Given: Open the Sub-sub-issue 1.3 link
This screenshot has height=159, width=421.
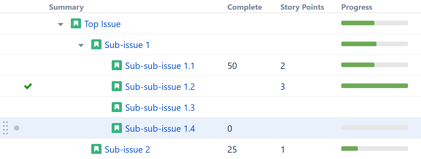Looking at the screenshot, I should pos(160,107).
